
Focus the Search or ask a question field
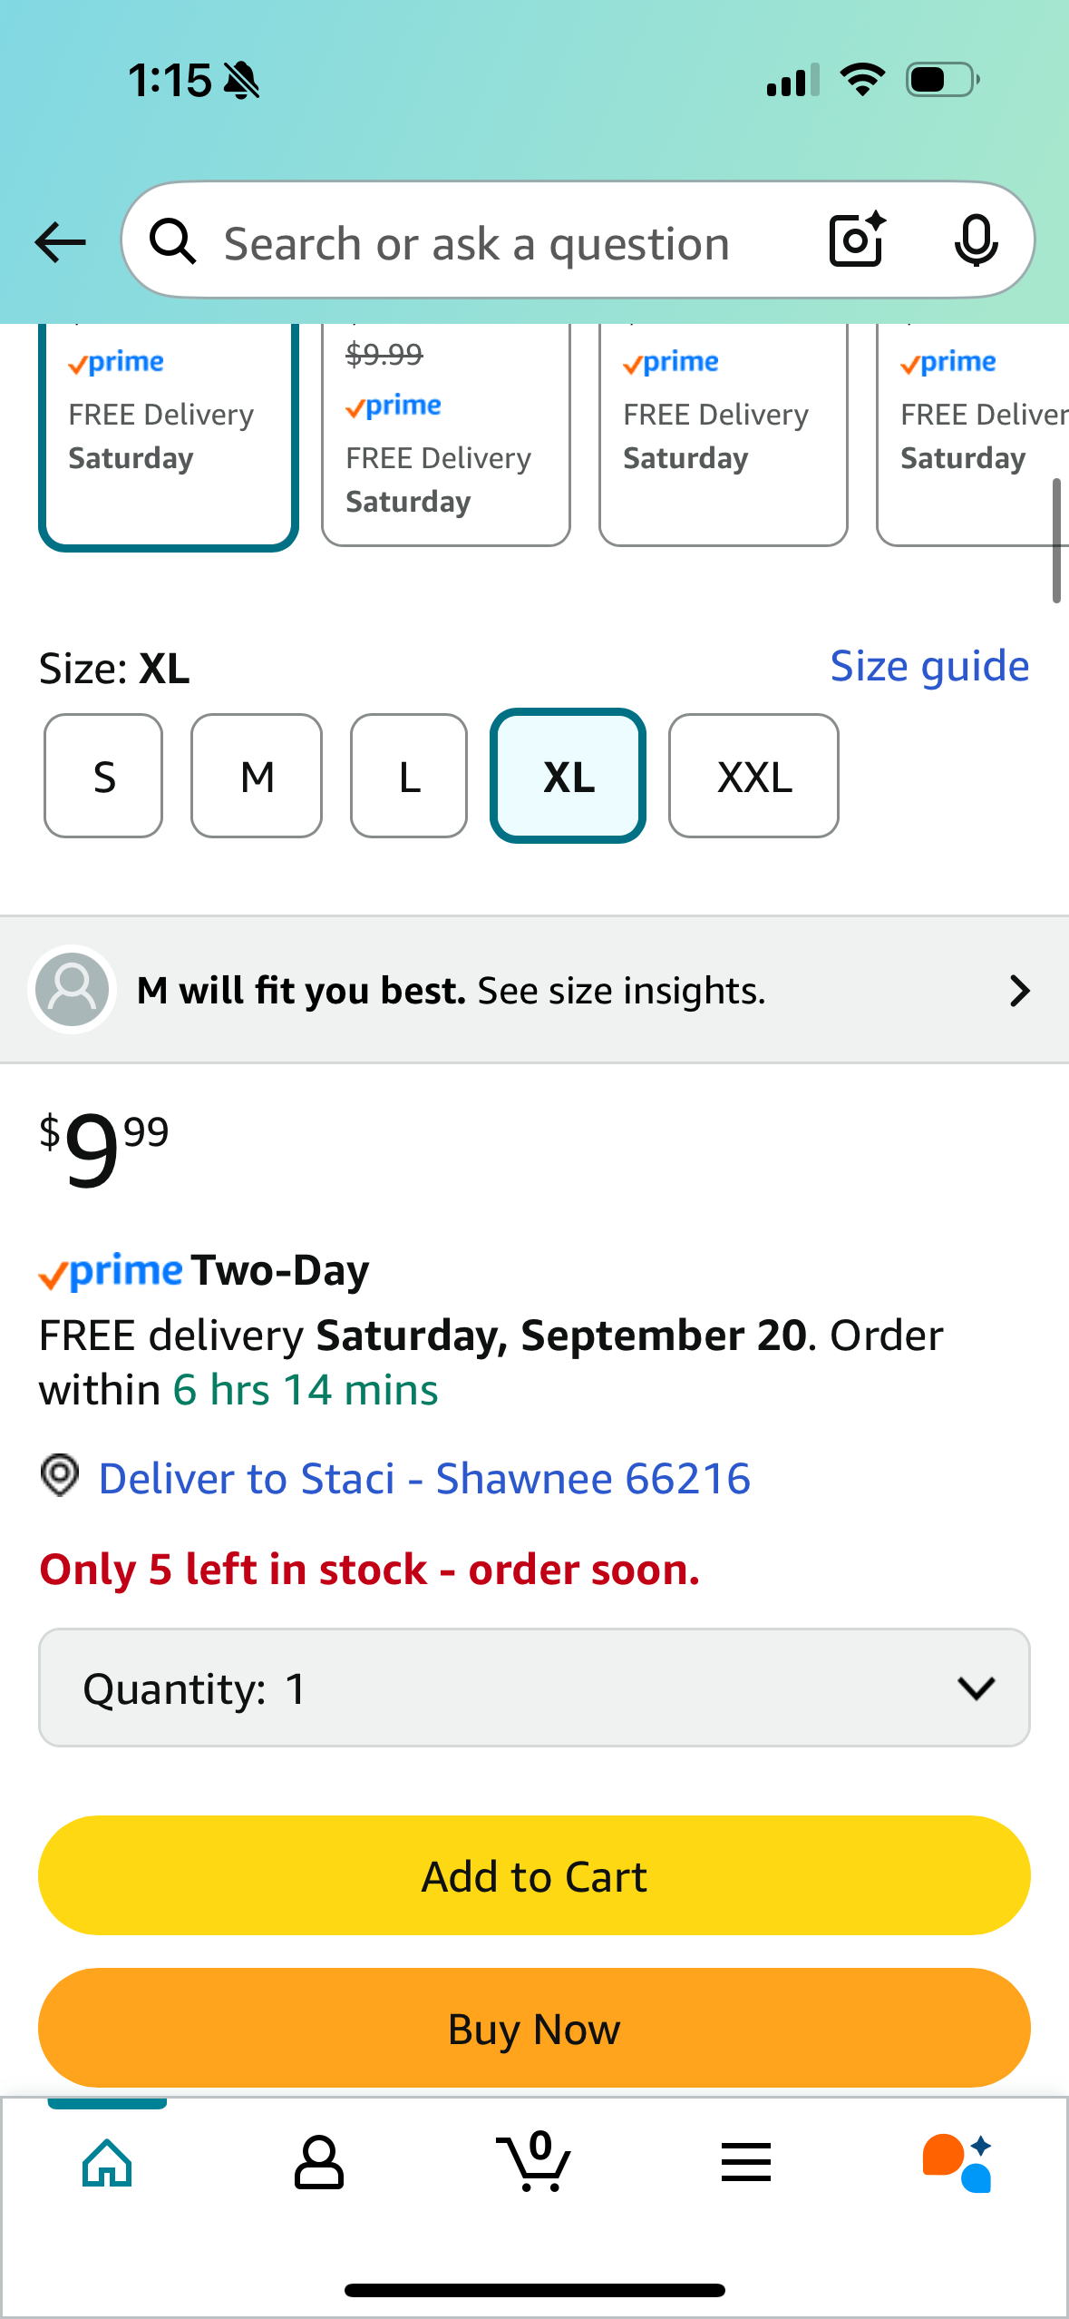pyautogui.click(x=477, y=243)
